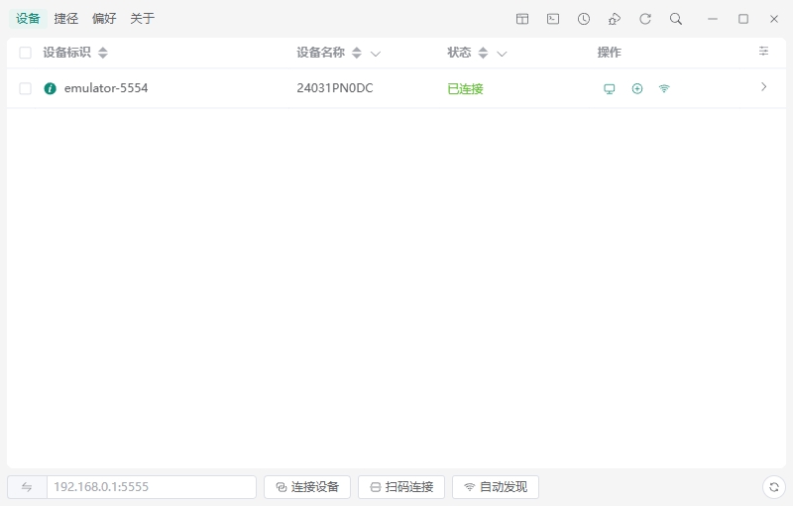Click the 连接设备 button
Screen dimensions: 793x506
click(x=307, y=487)
